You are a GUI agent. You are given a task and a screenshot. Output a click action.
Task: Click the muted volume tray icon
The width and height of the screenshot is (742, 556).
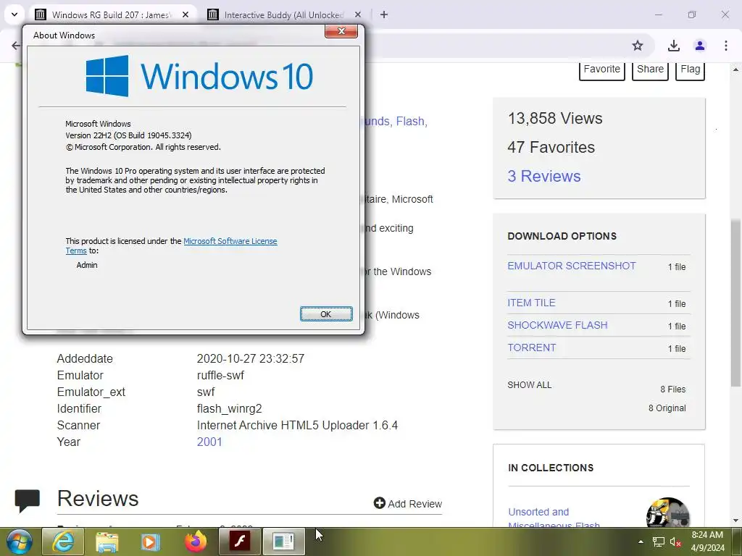click(x=675, y=542)
